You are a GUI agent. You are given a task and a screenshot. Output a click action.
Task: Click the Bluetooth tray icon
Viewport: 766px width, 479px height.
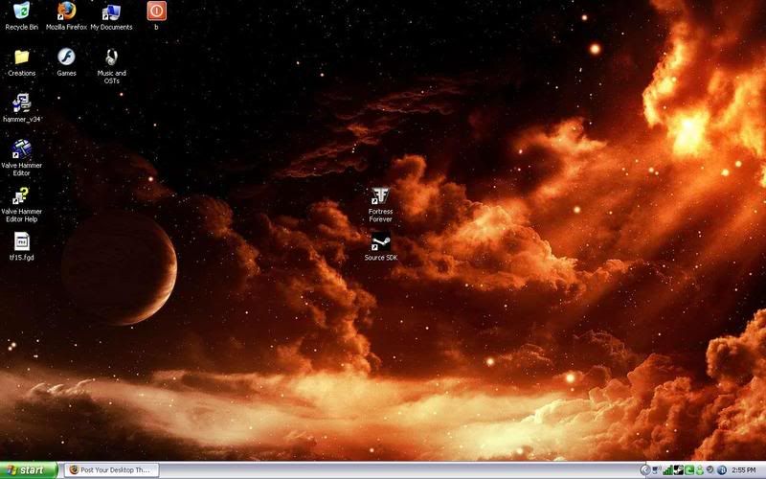[721, 470]
